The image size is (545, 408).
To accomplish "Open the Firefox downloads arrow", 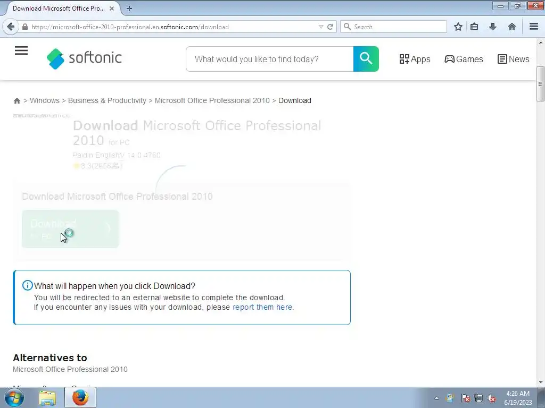I will click(x=492, y=27).
